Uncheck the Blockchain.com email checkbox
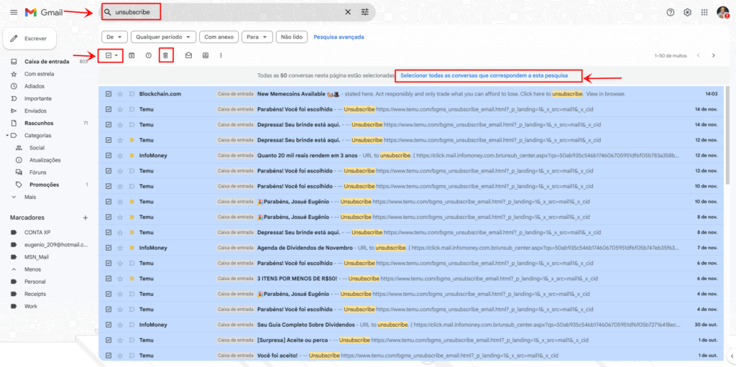The width and height of the screenshot is (736, 367). click(109, 94)
